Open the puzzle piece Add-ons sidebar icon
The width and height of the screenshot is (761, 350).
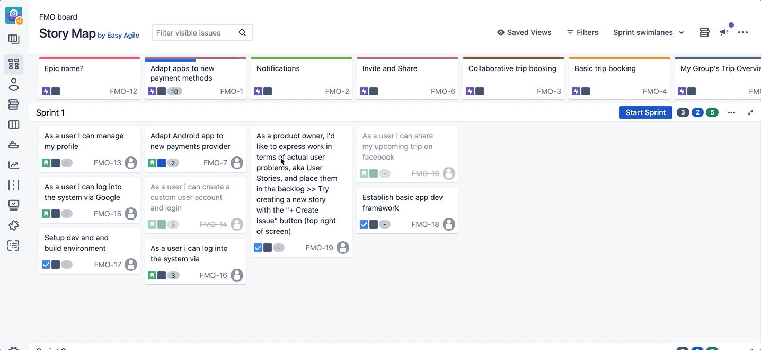tap(14, 225)
